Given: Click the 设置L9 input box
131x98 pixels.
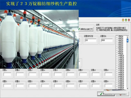Looking at the screenshot, I should pyautogui.click(x=108, y=74).
